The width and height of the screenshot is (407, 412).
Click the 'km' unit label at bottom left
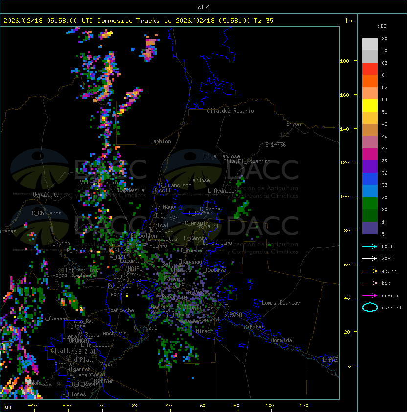coord(7,407)
